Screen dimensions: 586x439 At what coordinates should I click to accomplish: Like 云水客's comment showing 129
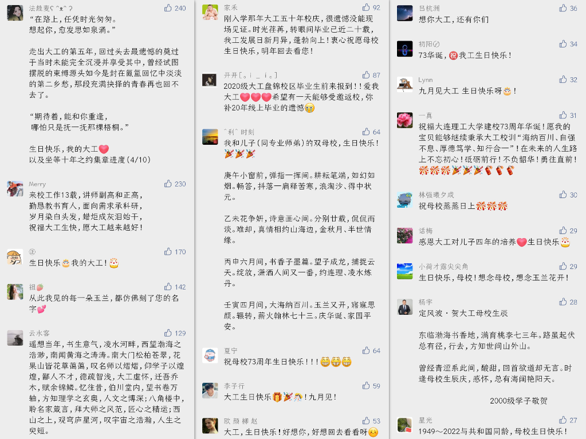pyautogui.click(x=168, y=333)
